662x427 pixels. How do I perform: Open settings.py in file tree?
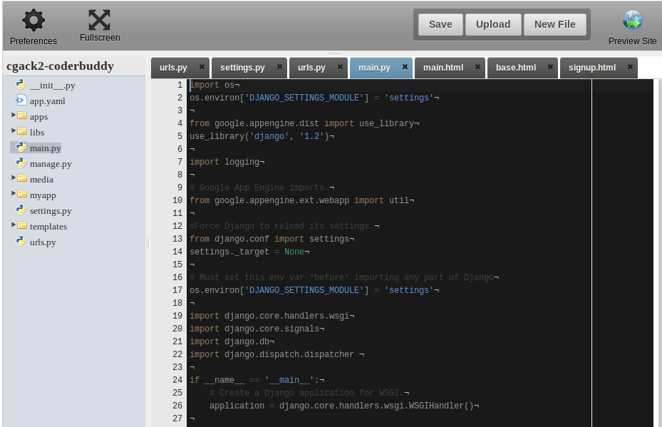(51, 211)
